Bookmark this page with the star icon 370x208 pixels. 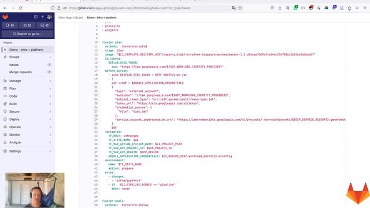click(240, 8)
